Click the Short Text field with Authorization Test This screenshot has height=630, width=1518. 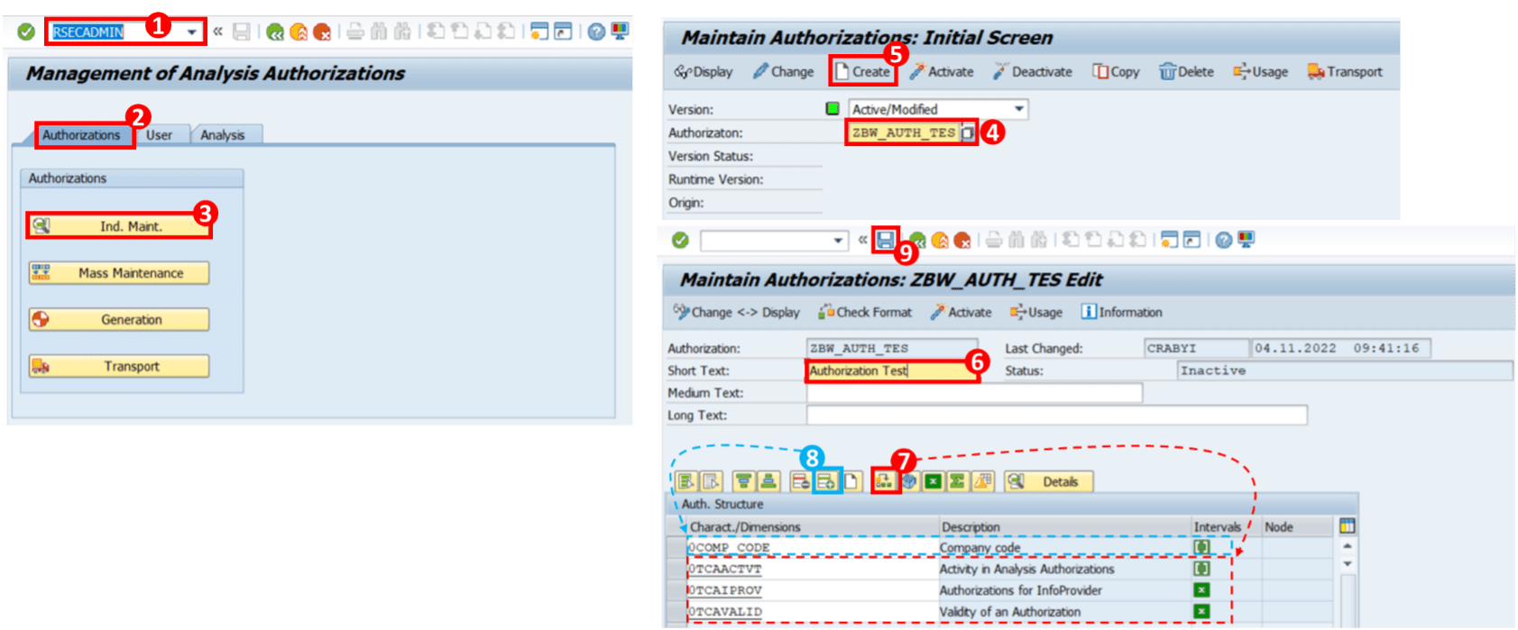[x=891, y=370]
